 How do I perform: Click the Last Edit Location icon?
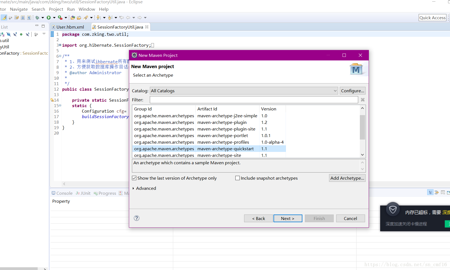tap(122, 18)
